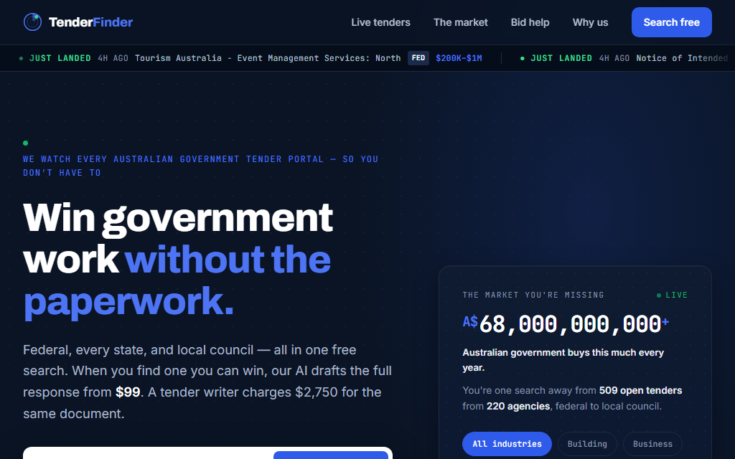Click the THE MARKET YOU'RE MISSING heading
The image size is (735, 459).
533,295
